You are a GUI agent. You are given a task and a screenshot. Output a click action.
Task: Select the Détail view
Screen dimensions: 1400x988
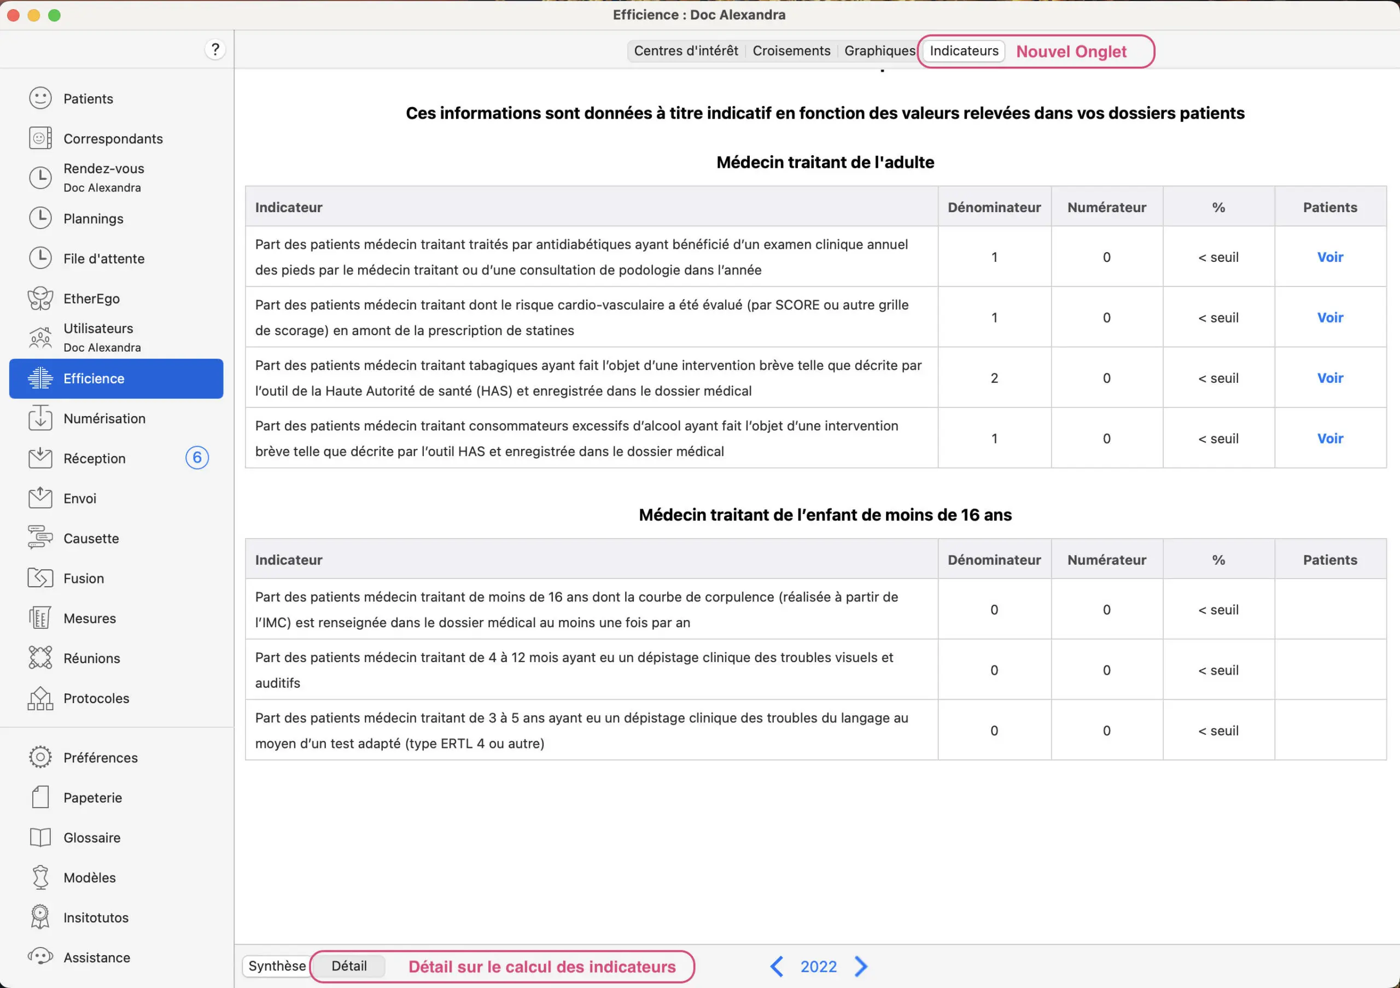[x=349, y=966]
